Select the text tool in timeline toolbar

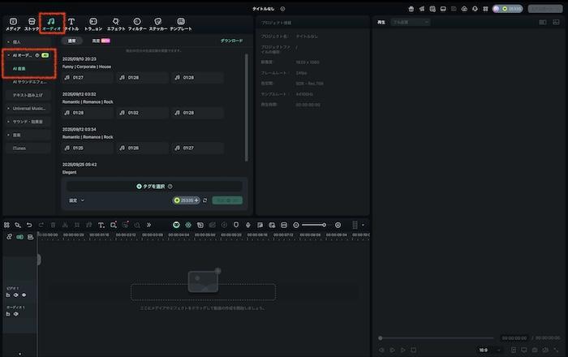[x=101, y=224]
